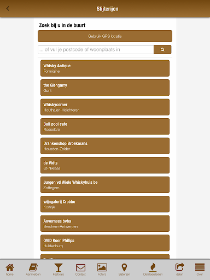The image size is (210, 280).
Task: Open the Festivals cocktail glass icon
Action: click(x=59, y=267)
